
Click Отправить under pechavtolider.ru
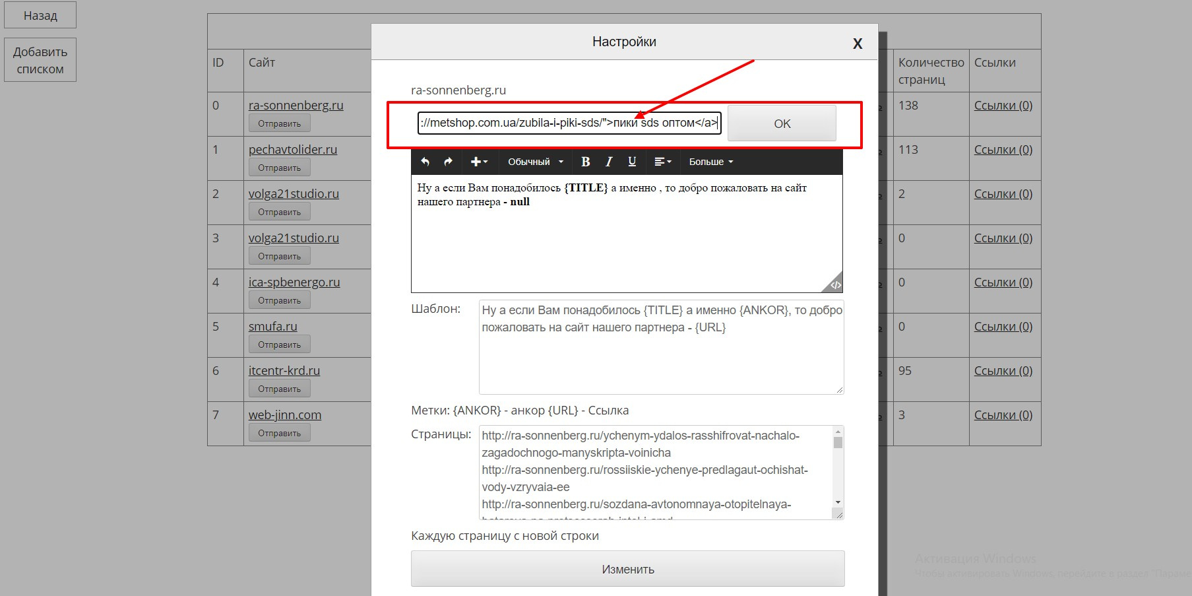tap(279, 168)
